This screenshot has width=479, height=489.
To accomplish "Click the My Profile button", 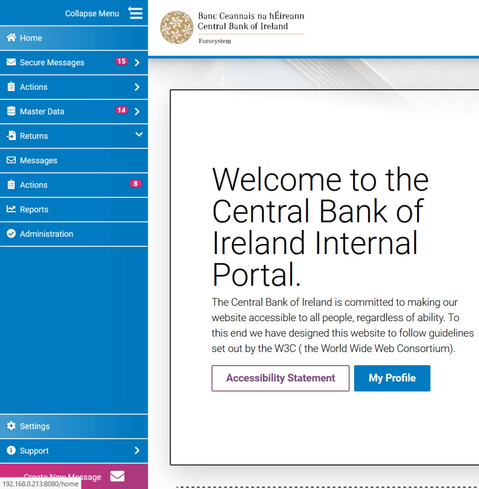I will coord(392,378).
